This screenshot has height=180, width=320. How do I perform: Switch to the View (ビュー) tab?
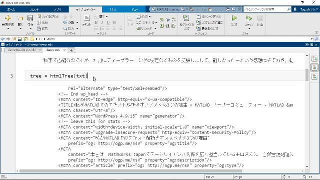(x=134, y=9)
